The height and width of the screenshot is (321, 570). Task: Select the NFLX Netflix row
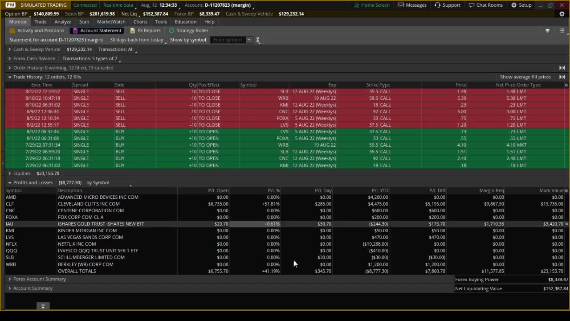click(285, 244)
